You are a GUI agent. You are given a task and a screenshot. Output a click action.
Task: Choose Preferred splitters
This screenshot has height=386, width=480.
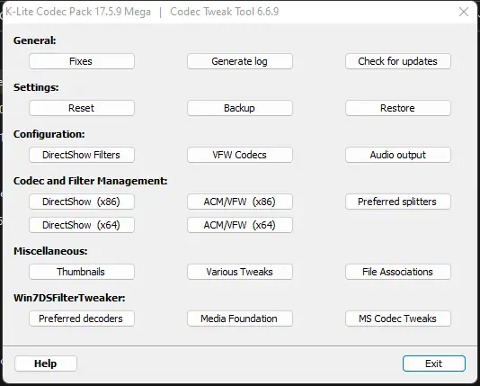pyautogui.click(x=398, y=202)
